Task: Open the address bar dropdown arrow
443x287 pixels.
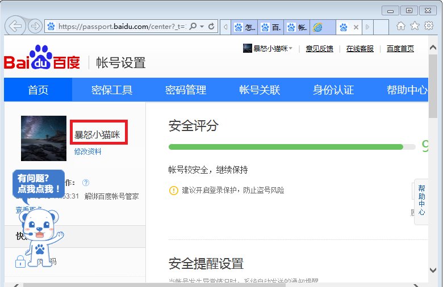Action: (202, 27)
